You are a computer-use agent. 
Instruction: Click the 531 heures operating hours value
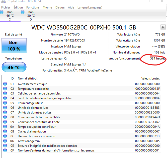153,58
